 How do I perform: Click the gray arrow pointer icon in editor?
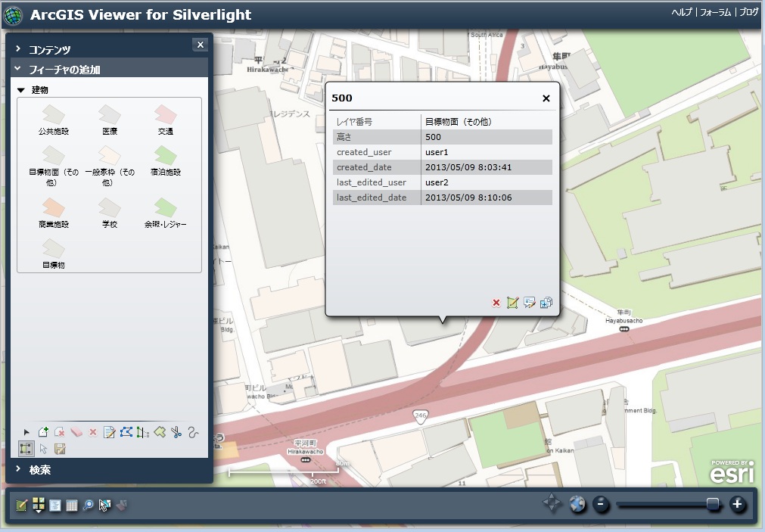[43, 449]
